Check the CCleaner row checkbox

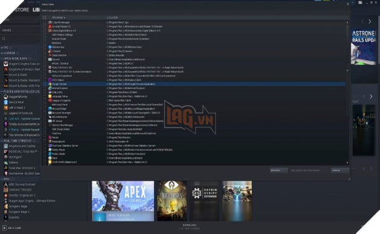(x=45, y=51)
